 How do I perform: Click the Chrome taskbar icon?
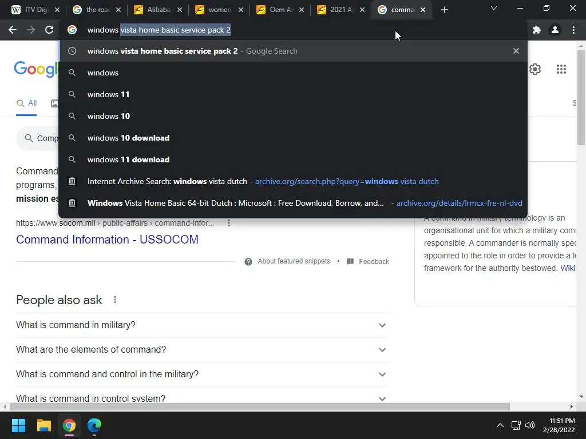pos(69,425)
